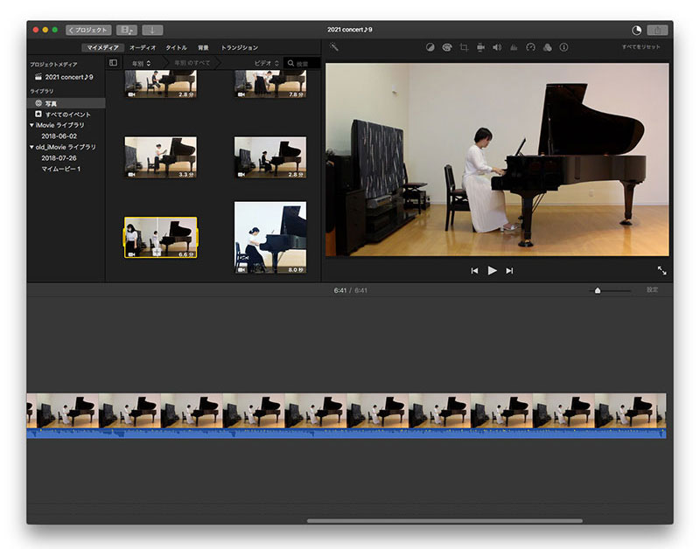Image resolution: width=700 pixels, height=549 pixels.
Task: Toggle the library sidebar visibility button
Action: [x=114, y=64]
